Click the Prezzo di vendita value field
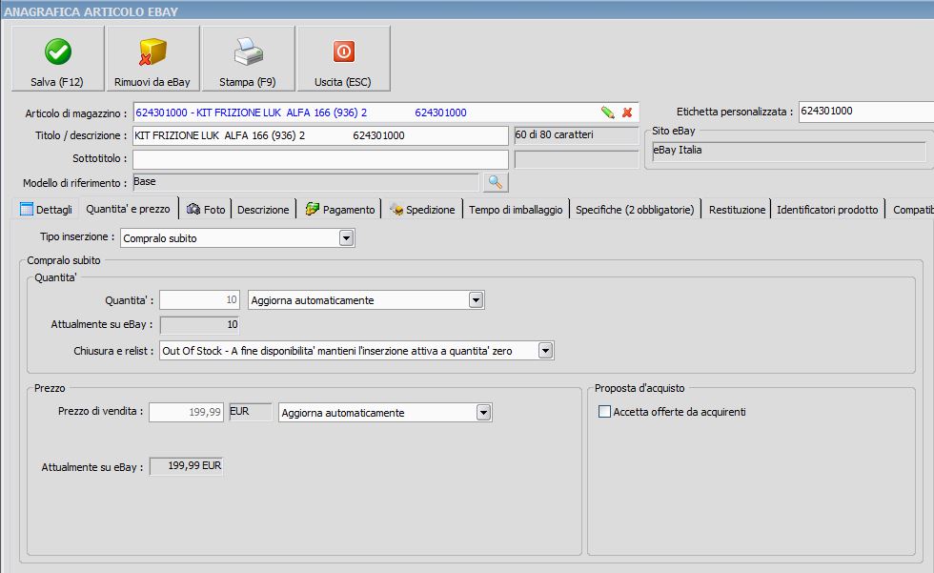The height and width of the screenshot is (573, 934). [x=186, y=412]
